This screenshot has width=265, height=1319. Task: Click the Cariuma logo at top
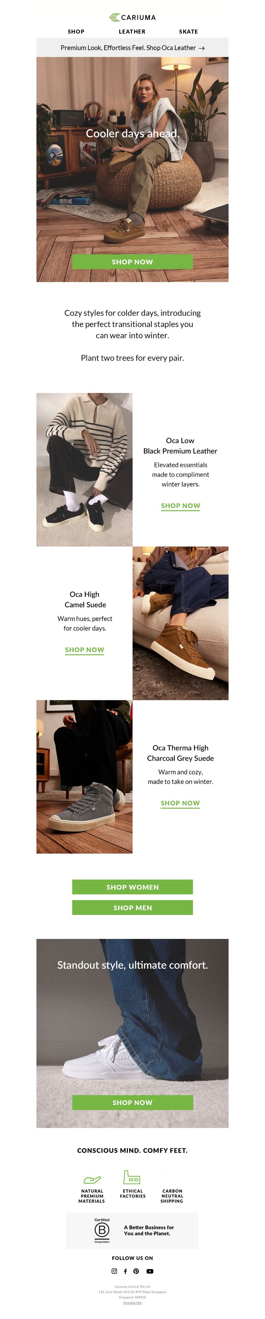[x=132, y=17]
